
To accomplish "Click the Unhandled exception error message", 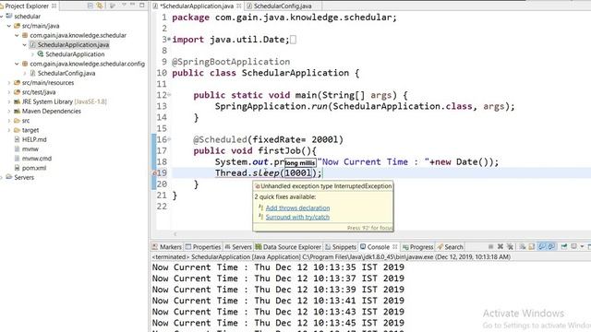I will [326, 186].
